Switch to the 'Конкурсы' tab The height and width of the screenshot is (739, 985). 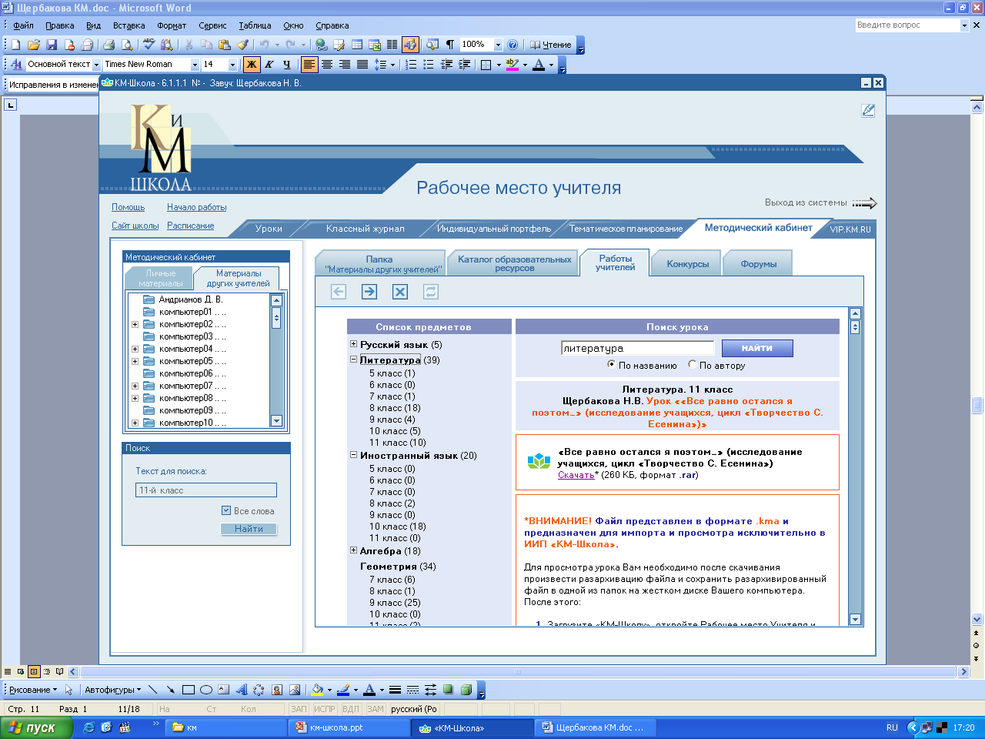tap(688, 264)
